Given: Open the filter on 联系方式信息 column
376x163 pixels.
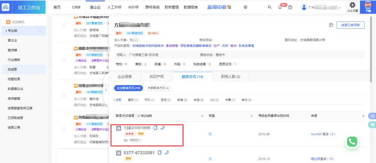Looking at the screenshot, I should tap(202, 116).
